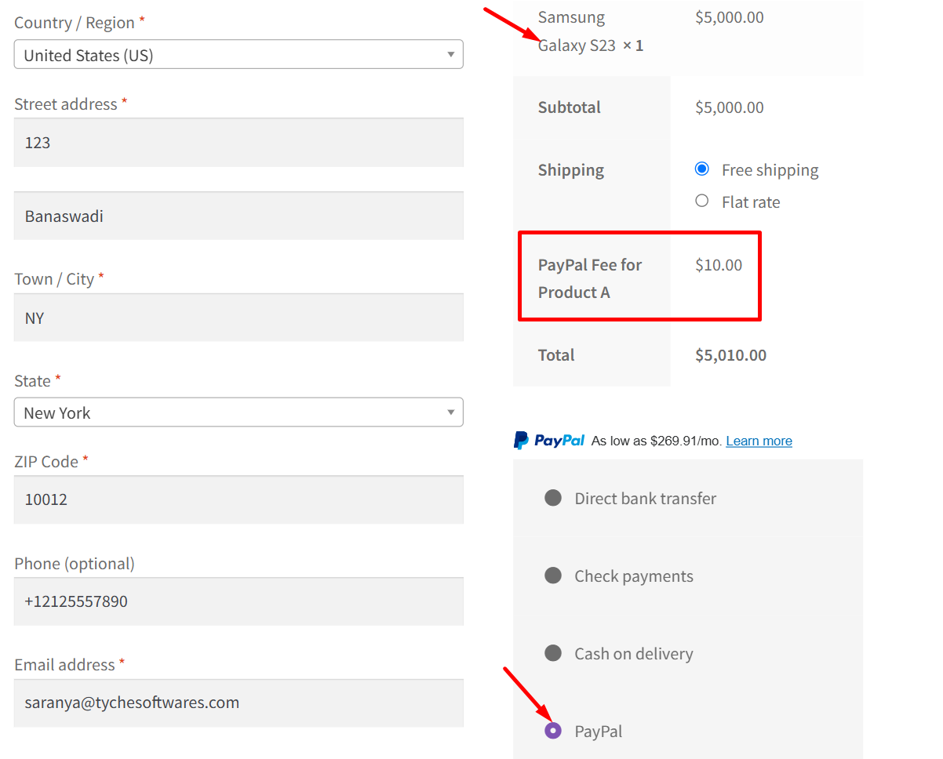The image size is (943, 759).
Task: Pick Cash on delivery payment option
Action: 553,653
